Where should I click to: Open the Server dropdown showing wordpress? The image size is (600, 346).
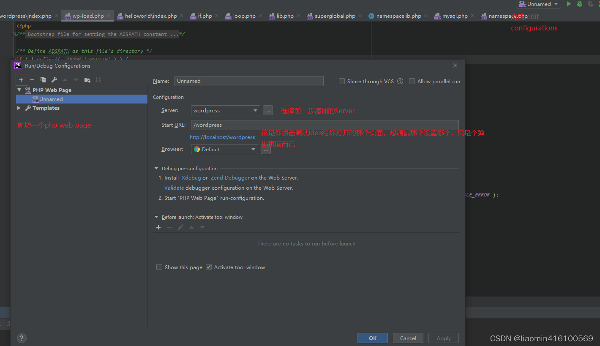225,110
